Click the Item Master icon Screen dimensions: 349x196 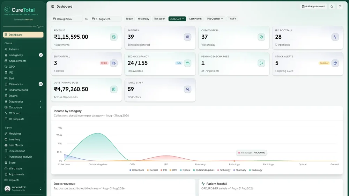pos(6,145)
